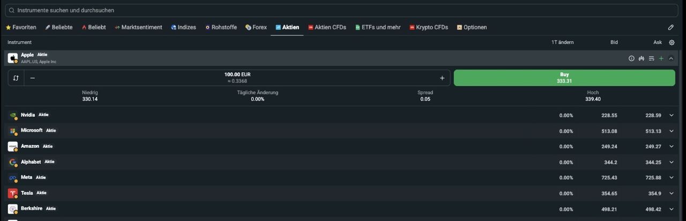
Task: Open the Krypto CFDs tab
Action: click(x=428, y=27)
